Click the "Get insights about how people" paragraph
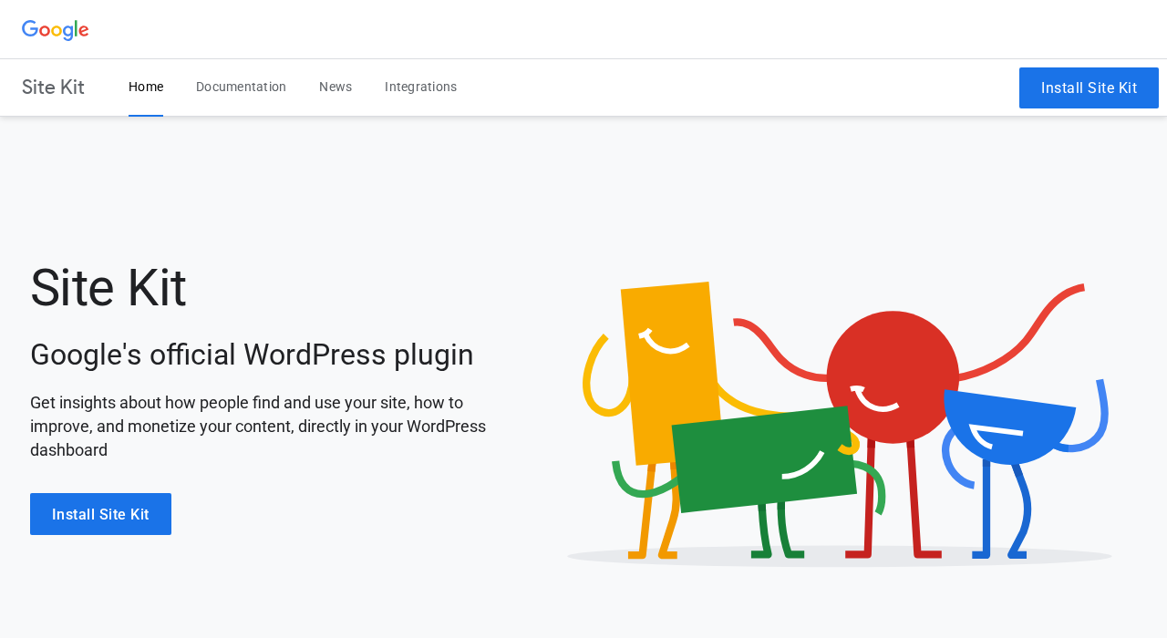The width and height of the screenshot is (1167, 638). [258, 427]
